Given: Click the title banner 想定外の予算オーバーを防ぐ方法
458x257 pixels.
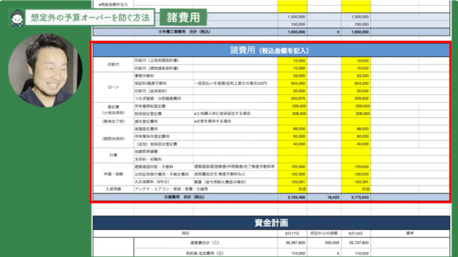Looking at the screenshot, I should click(x=90, y=17).
